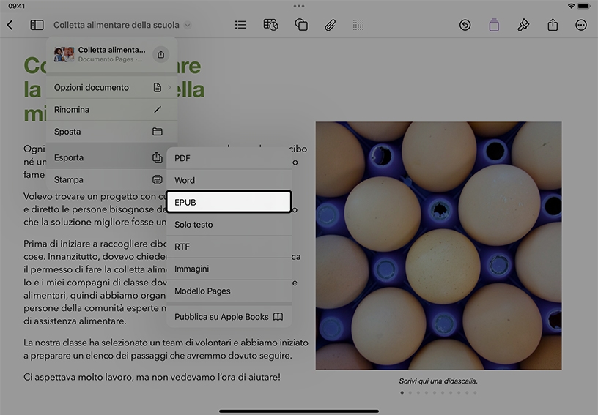Image resolution: width=598 pixels, height=415 pixels.
Task: Click the paperclip attachment icon
Action: (x=331, y=25)
